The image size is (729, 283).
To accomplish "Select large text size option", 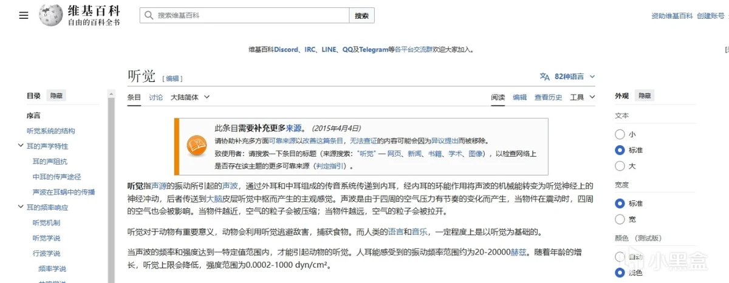I will (x=620, y=166).
